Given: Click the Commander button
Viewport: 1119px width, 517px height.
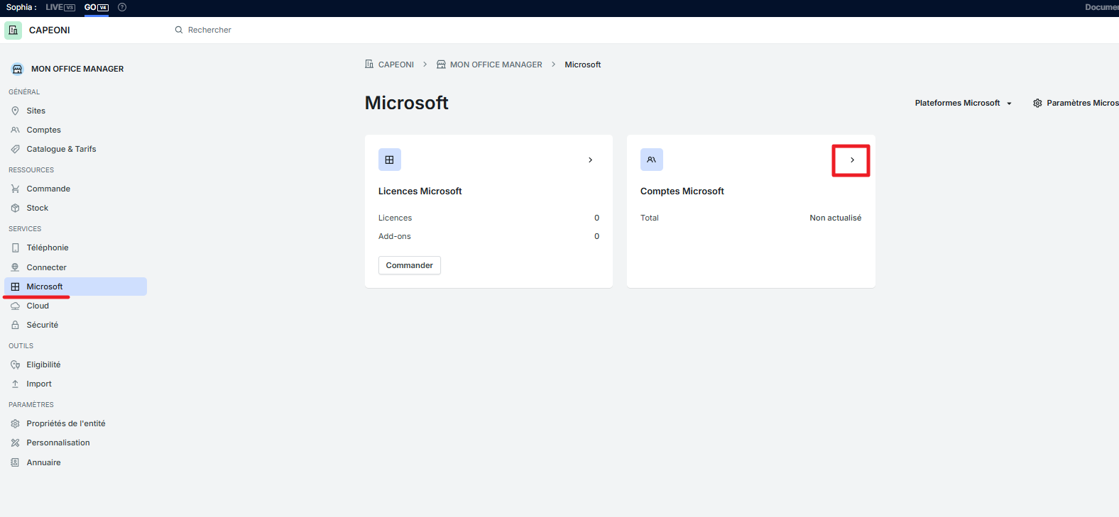Looking at the screenshot, I should coord(410,265).
